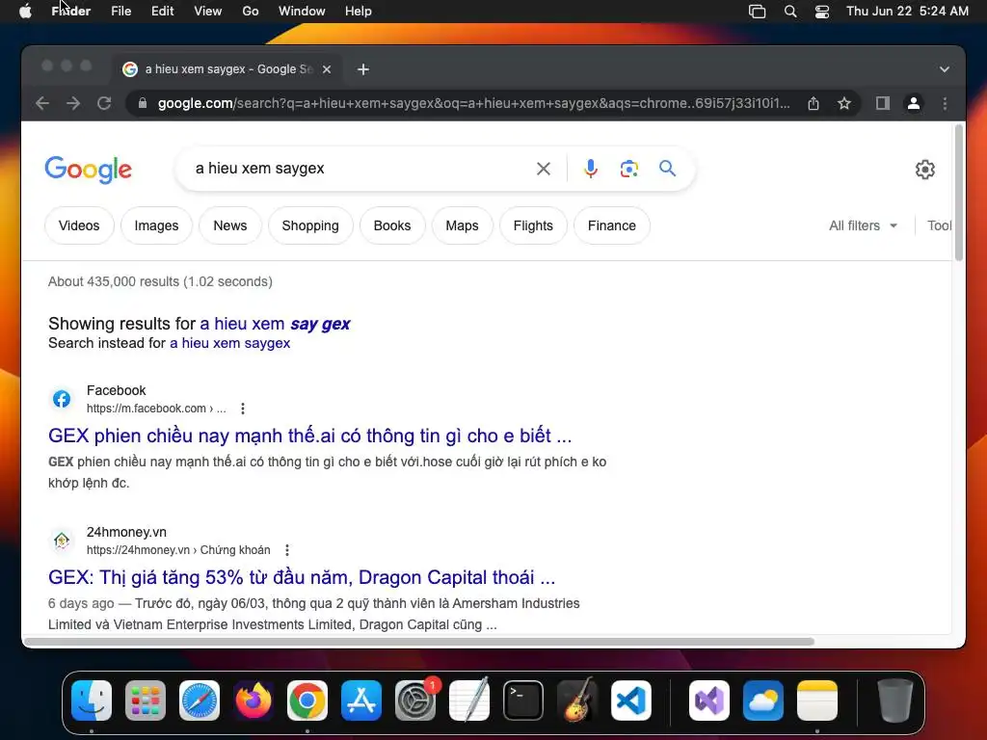Open the share page icon in address bar
Image resolution: width=987 pixels, height=740 pixels.
pos(814,103)
